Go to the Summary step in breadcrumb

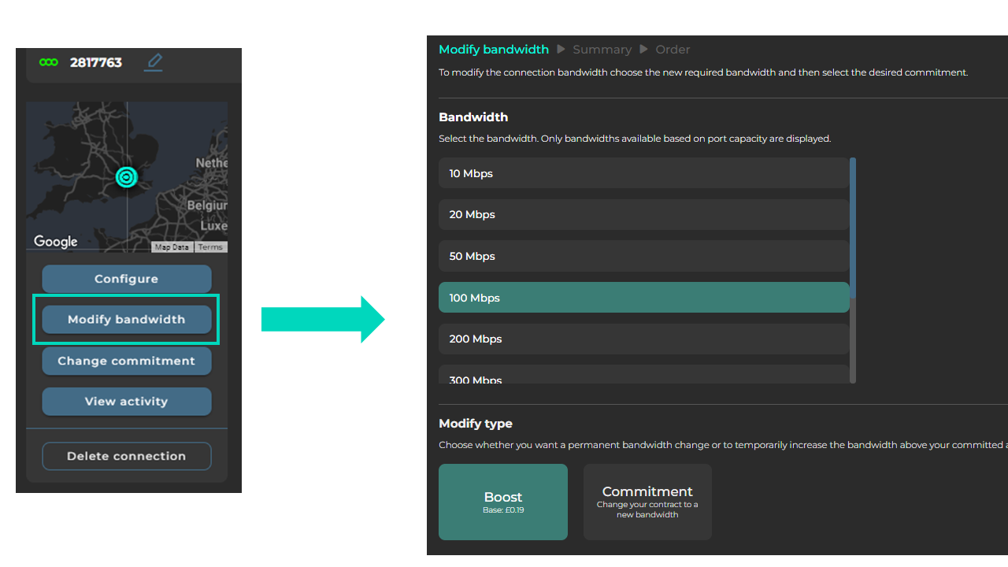tap(602, 50)
